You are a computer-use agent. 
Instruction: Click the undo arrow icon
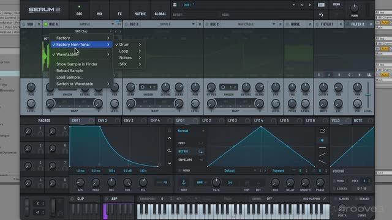[321, 15]
